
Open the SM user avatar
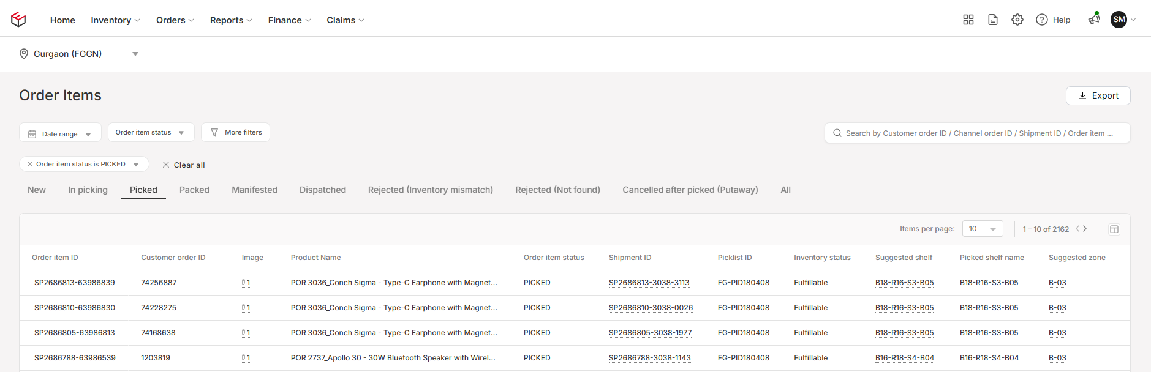pos(1119,20)
